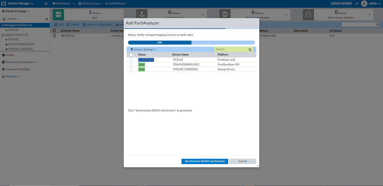Sort dialog table by Platform column
Screen dimensions: 383x186
click(x=223, y=55)
